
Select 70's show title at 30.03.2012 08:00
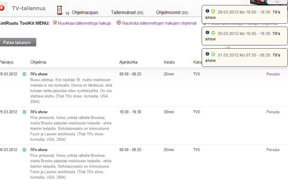tap(39, 150)
